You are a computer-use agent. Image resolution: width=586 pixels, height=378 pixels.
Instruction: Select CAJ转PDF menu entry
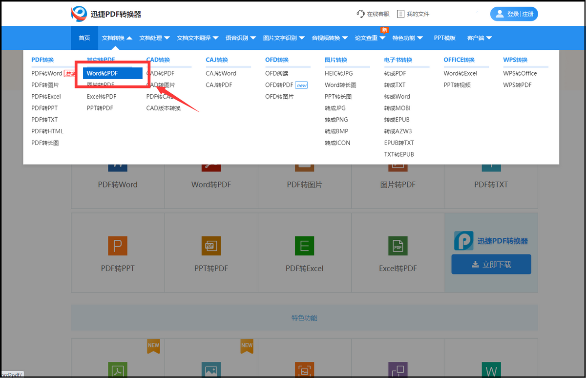(x=219, y=85)
